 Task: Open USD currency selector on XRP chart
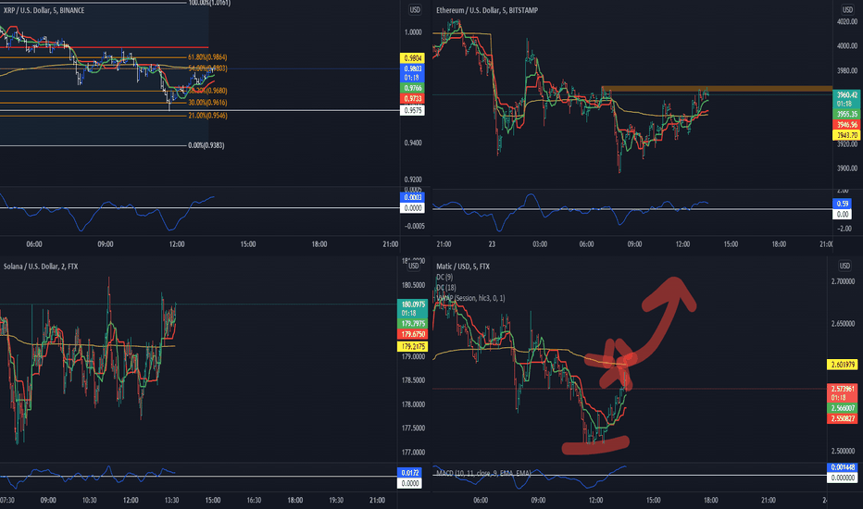coord(415,10)
